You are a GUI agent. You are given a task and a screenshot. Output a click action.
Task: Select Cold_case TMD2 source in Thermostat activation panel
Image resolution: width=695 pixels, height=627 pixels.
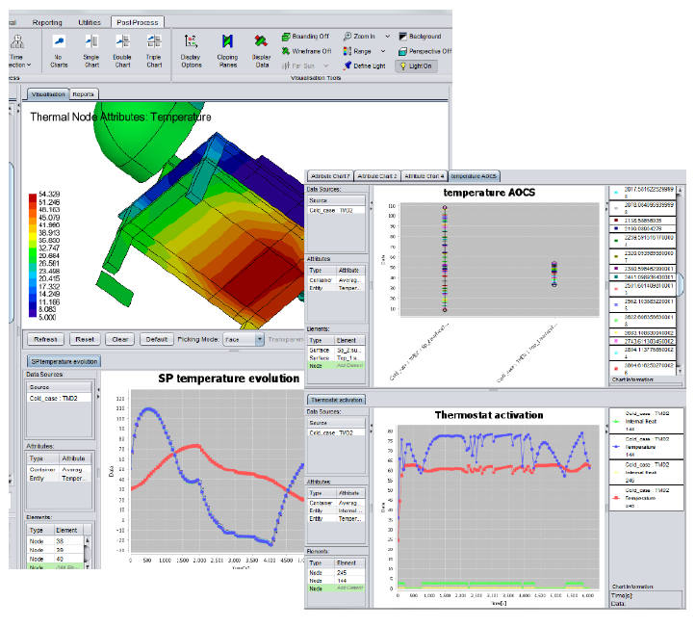pyautogui.click(x=336, y=432)
